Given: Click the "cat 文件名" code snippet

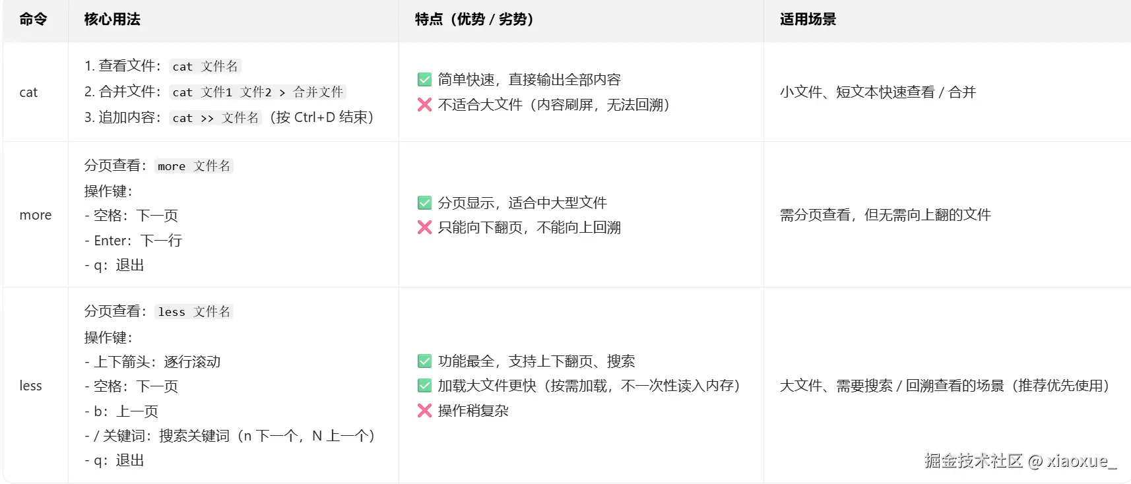Looking at the screenshot, I should pos(205,66).
